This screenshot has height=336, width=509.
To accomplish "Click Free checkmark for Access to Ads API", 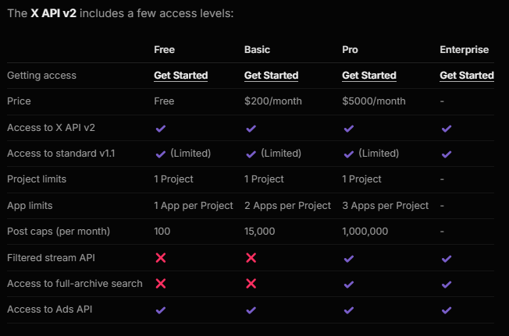I will pyautogui.click(x=161, y=310).
